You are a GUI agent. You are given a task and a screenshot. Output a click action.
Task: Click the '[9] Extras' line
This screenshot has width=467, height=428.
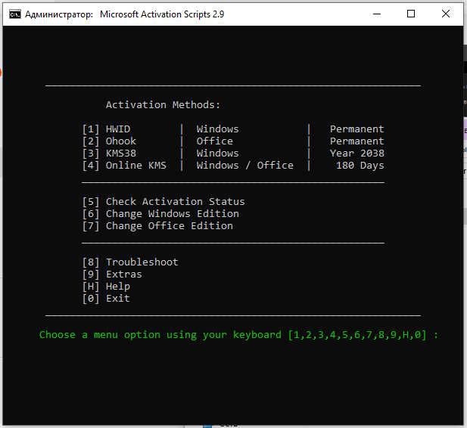[112, 274]
